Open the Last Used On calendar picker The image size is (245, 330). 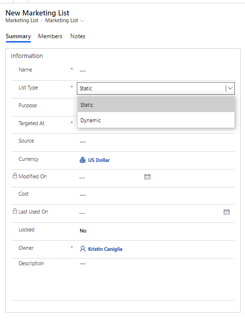click(x=227, y=212)
